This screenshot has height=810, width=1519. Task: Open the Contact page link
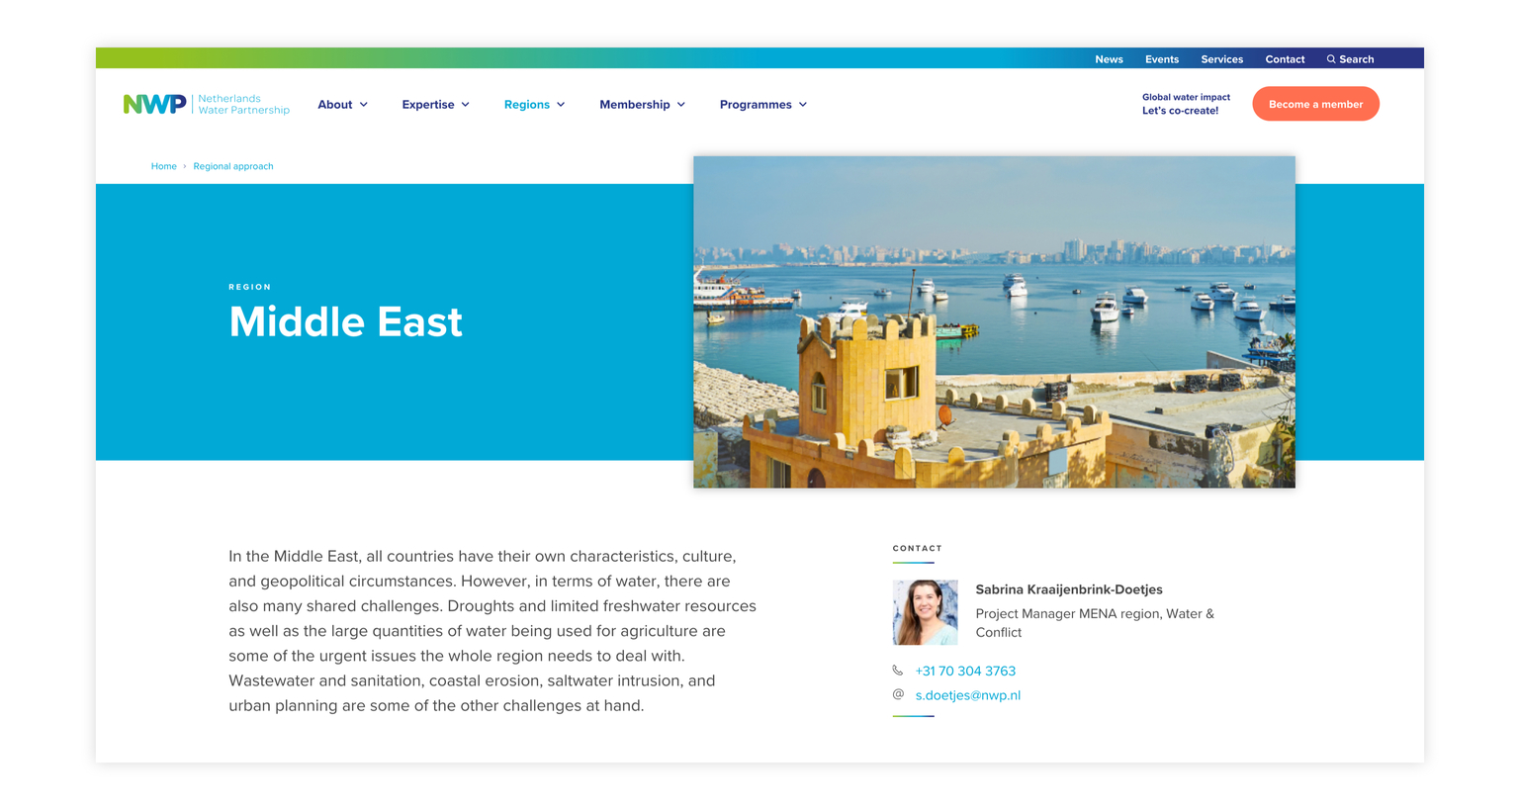(1285, 59)
